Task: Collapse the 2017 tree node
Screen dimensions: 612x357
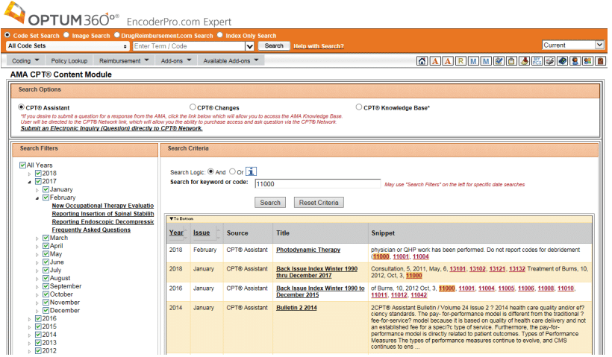Action: (x=29, y=182)
